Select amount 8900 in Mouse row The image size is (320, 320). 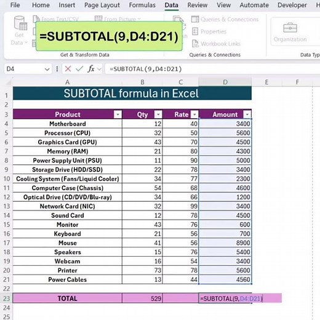pyautogui.click(x=225, y=243)
